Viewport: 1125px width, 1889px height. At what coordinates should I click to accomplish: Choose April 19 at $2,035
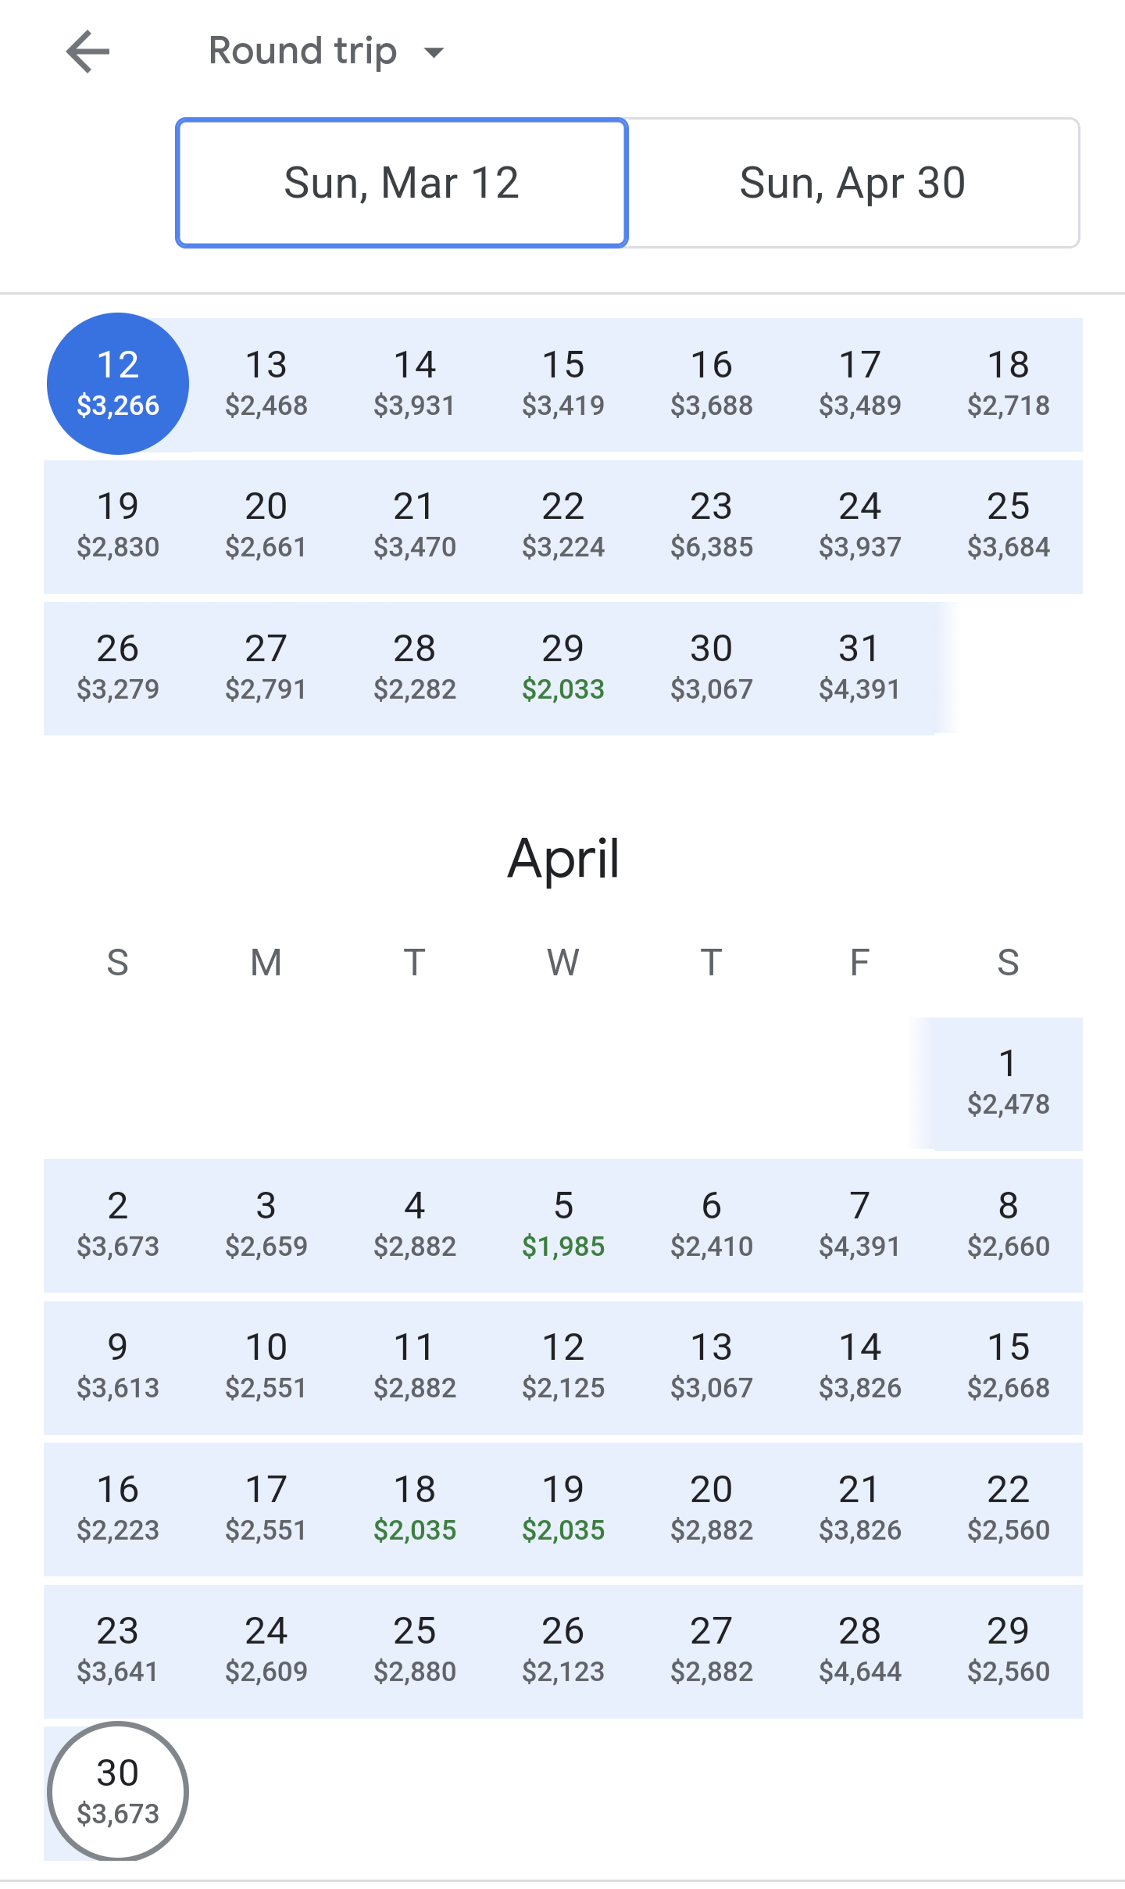562,1508
